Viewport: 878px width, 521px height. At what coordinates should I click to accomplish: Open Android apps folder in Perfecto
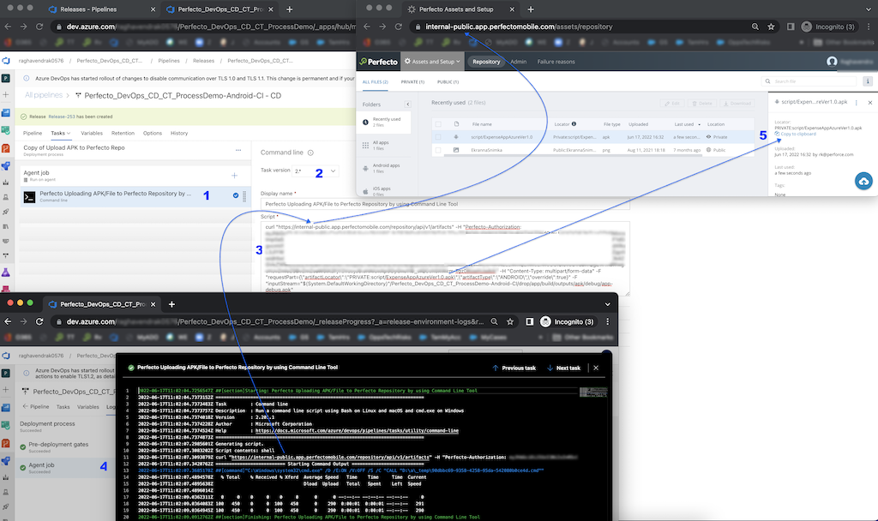click(384, 169)
